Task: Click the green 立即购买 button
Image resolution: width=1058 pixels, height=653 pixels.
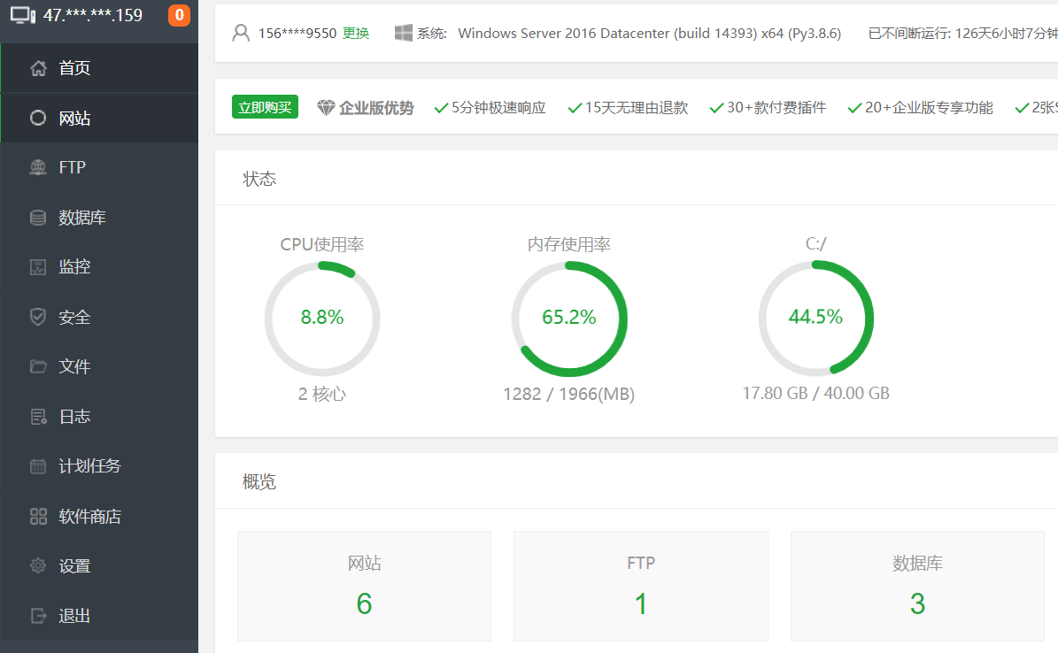Action: pyautogui.click(x=265, y=107)
